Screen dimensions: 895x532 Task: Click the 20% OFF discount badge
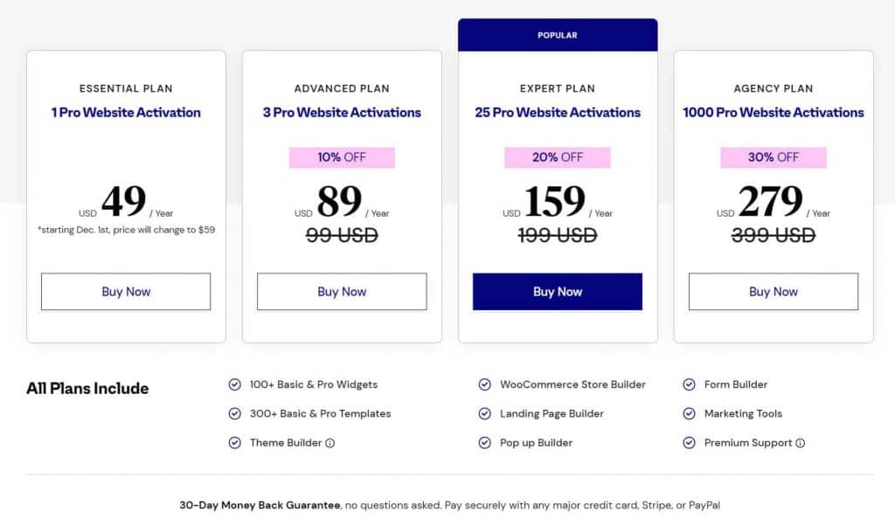click(558, 157)
